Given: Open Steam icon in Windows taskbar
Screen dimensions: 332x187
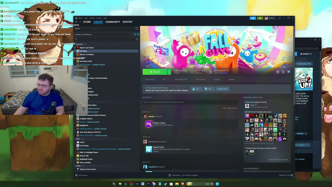Looking at the screenshot, I should (x=165, y=184).
